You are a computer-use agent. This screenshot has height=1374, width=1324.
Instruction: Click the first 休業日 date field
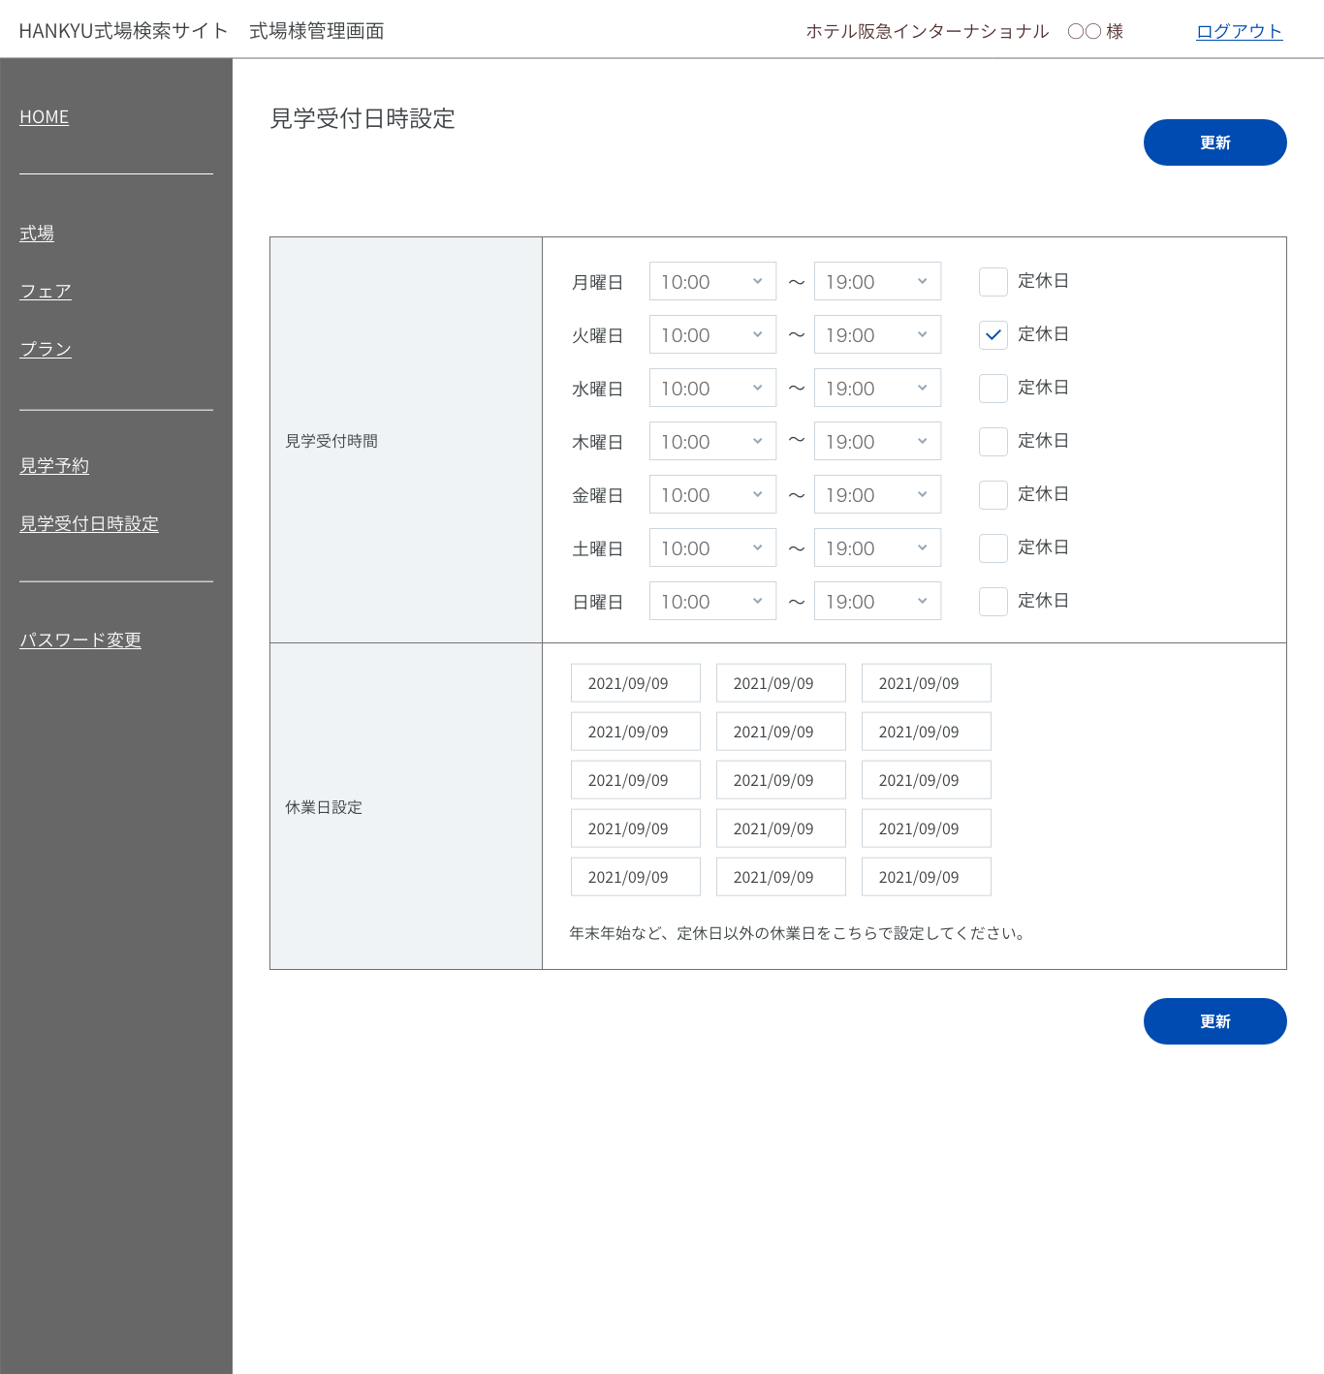[x=635, y=683]
